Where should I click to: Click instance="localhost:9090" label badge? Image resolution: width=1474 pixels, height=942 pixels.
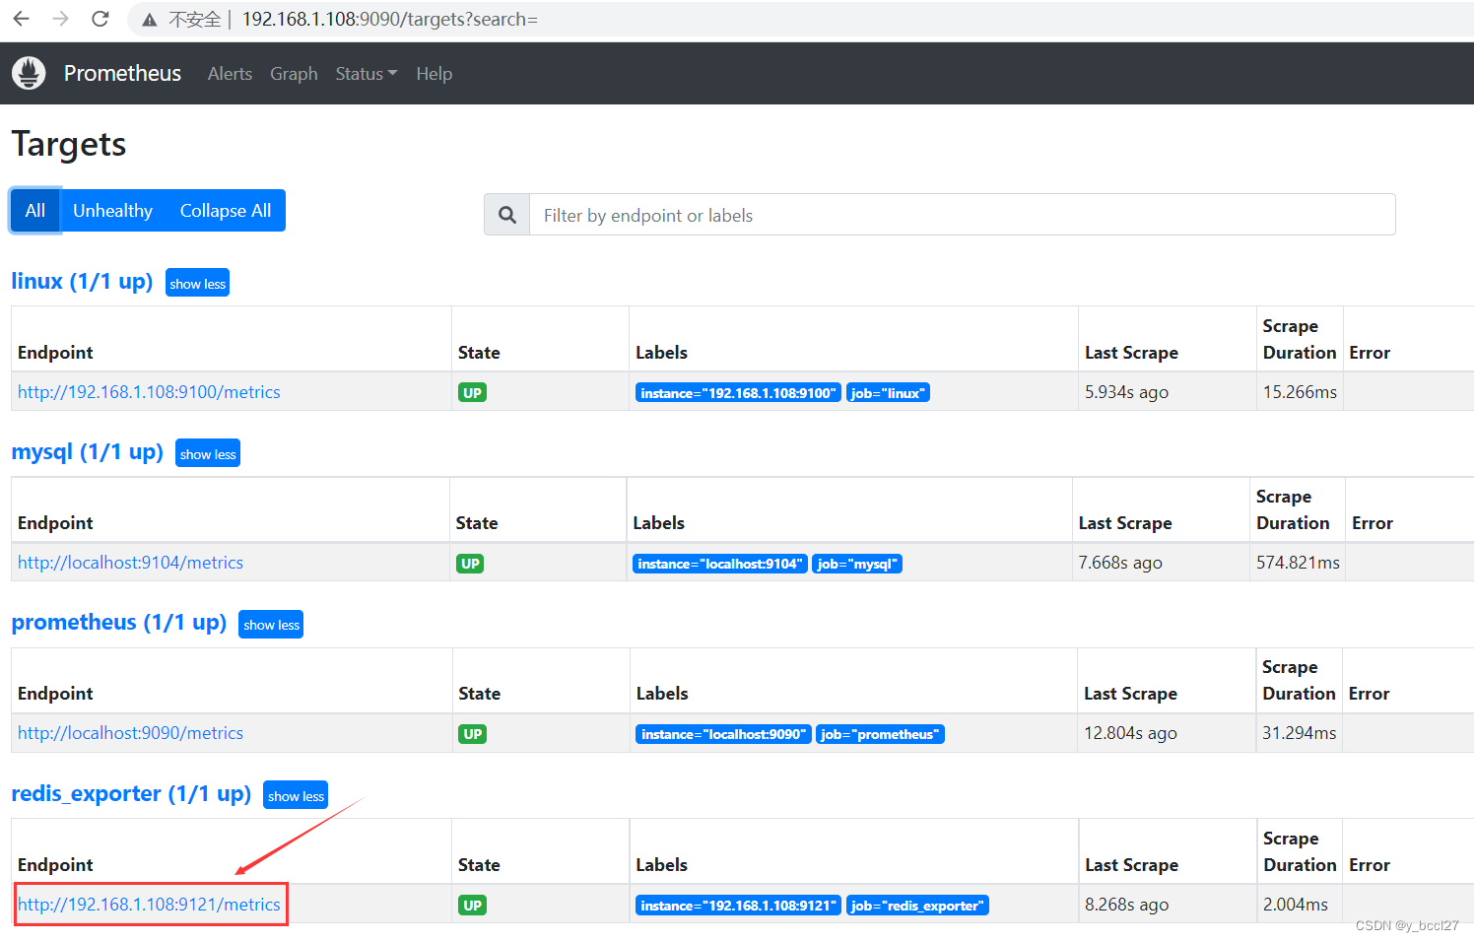coord(723,734)
